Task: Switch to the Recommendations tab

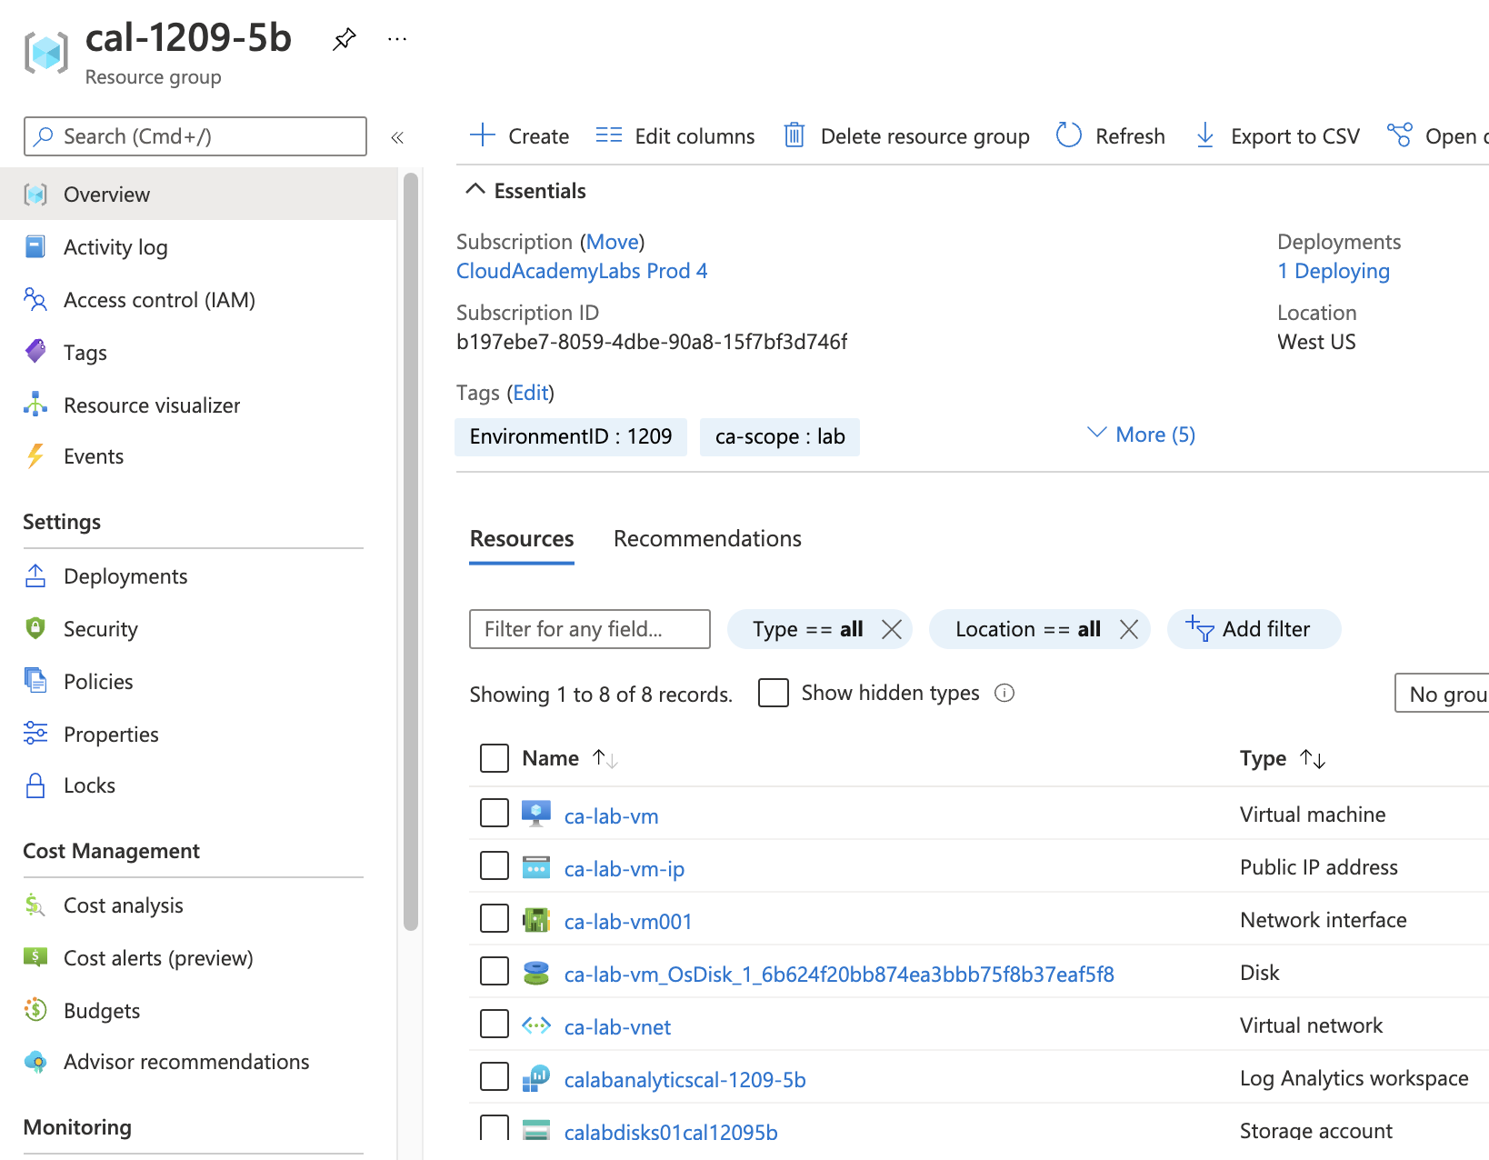Action: pyautogui.click(x=707, y=538)
